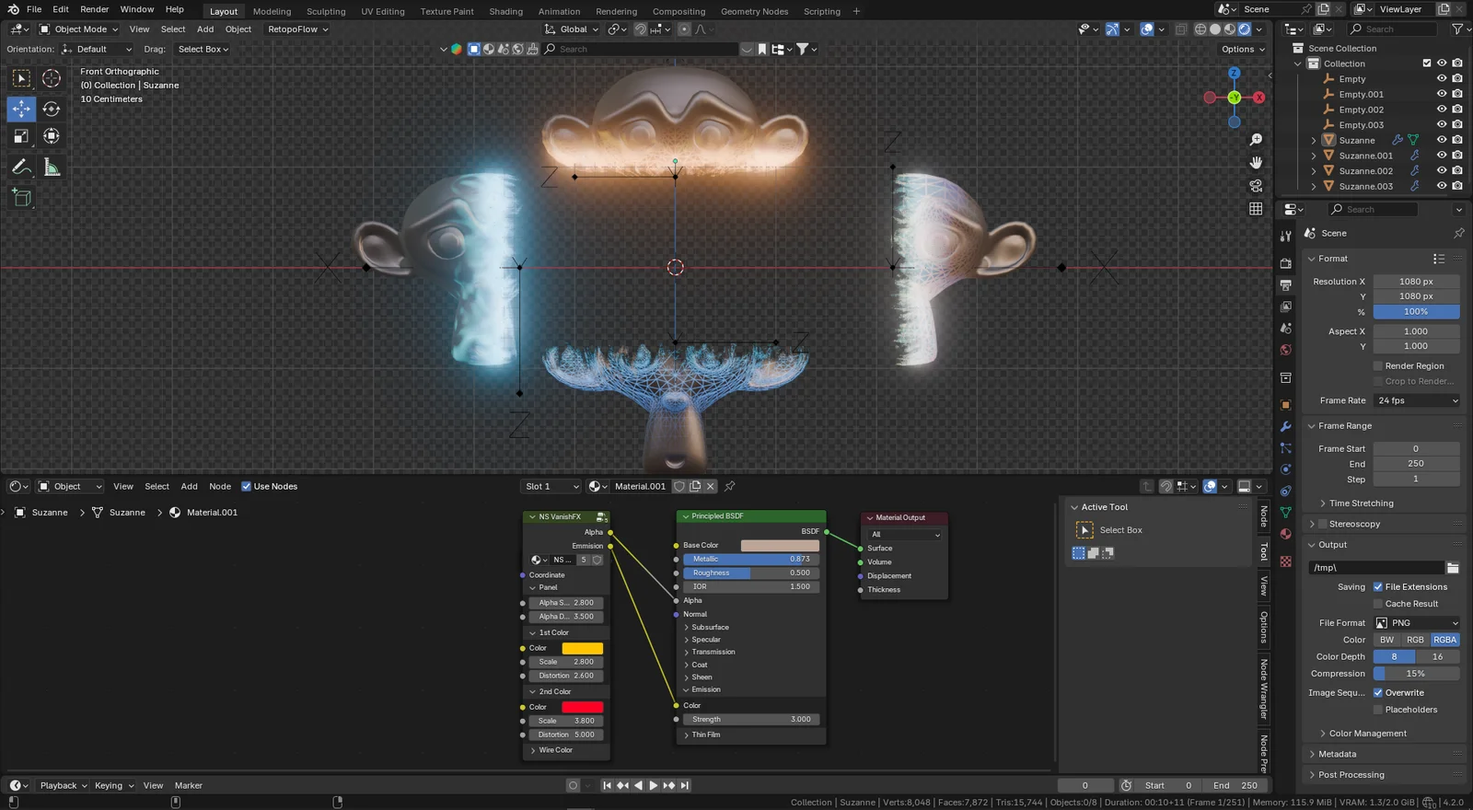This screenshot has width=1473, height=810.
Task: Select the RGBA color mode button
Action: point(1444,640)
